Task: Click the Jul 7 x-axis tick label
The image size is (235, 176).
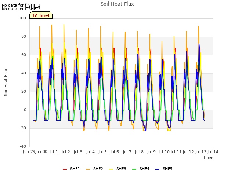Action: point(127,152)
